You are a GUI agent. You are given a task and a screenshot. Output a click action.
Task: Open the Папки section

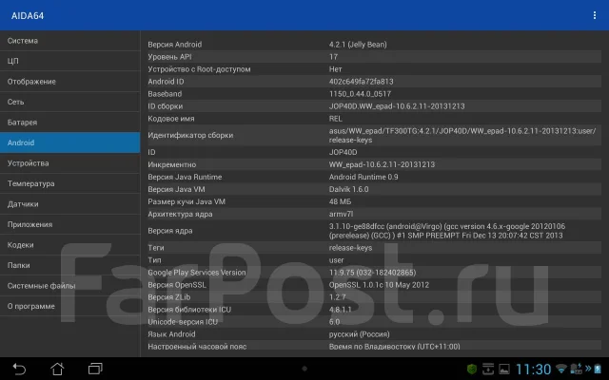tap(69, 265)
